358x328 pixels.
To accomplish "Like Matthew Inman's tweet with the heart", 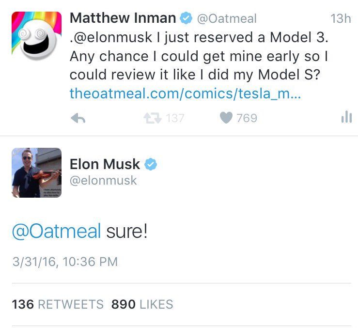I will (226, 118).
